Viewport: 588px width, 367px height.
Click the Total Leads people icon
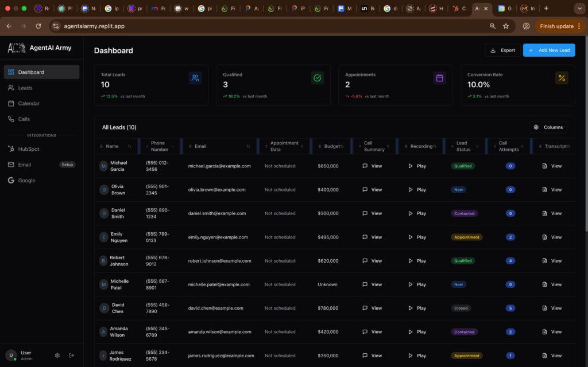(x=195, y=78)
